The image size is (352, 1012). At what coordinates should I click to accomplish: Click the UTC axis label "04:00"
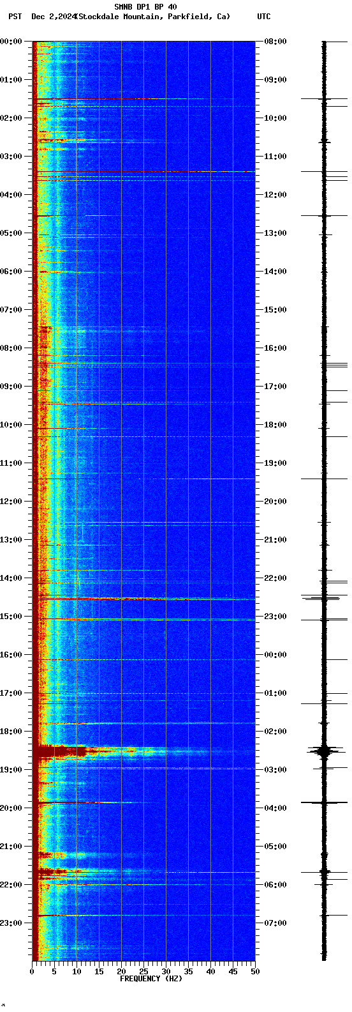pyautogui.click(x=275, y=808)
